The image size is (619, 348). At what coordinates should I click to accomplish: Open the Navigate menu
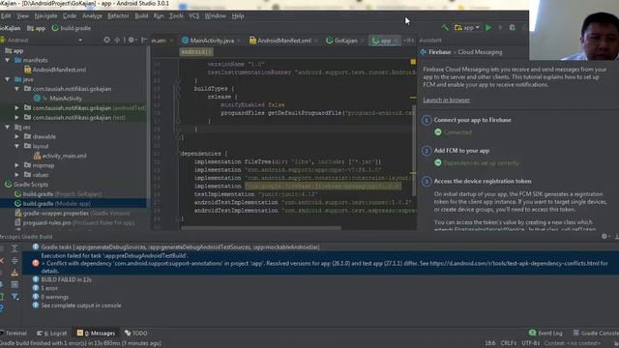(x=45, y=15)
